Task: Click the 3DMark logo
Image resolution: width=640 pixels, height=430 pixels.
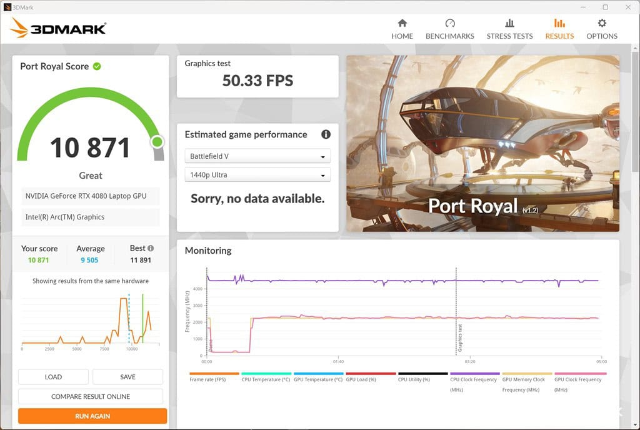Action: coord(59,28)
